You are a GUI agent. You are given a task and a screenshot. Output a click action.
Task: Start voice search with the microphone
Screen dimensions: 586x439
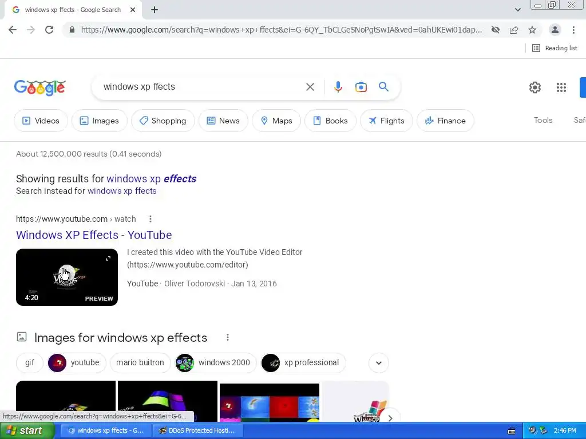(338, 87)
